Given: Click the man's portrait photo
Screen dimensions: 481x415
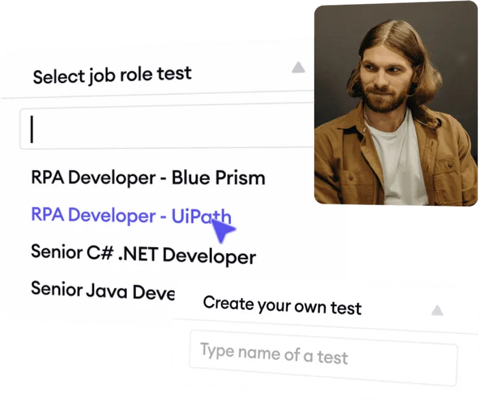Looking at the screenshot, I should click(x=391, y=102).
